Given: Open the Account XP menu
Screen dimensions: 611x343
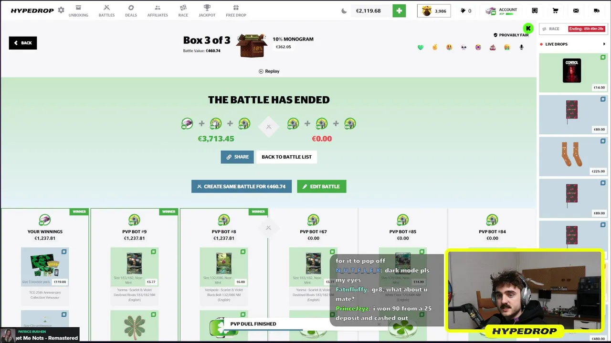Looking at the screenshot, I should coord(501,10).
